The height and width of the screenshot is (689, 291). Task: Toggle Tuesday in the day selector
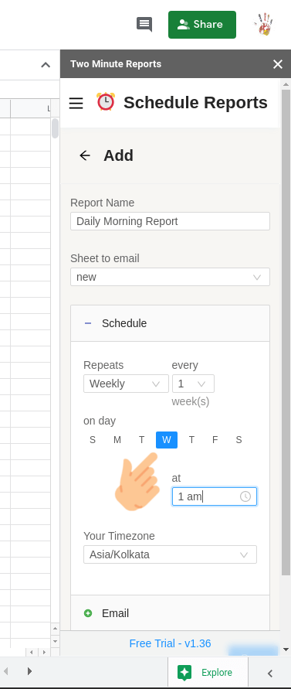tap(142, 440)
